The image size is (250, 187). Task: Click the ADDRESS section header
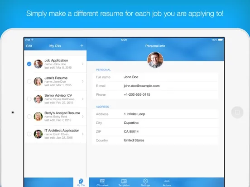102,107
